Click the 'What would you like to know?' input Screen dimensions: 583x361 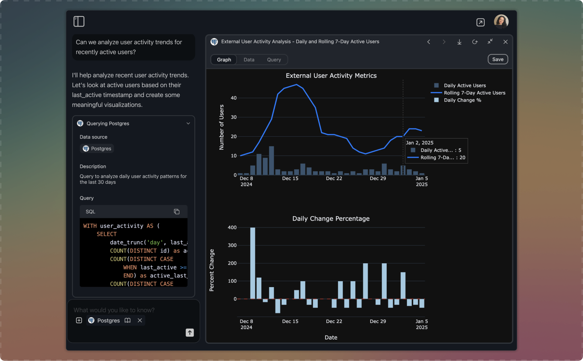[130, 310]
